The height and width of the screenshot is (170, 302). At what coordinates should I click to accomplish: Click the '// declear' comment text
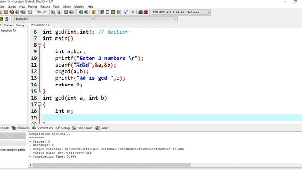[113, 32]
